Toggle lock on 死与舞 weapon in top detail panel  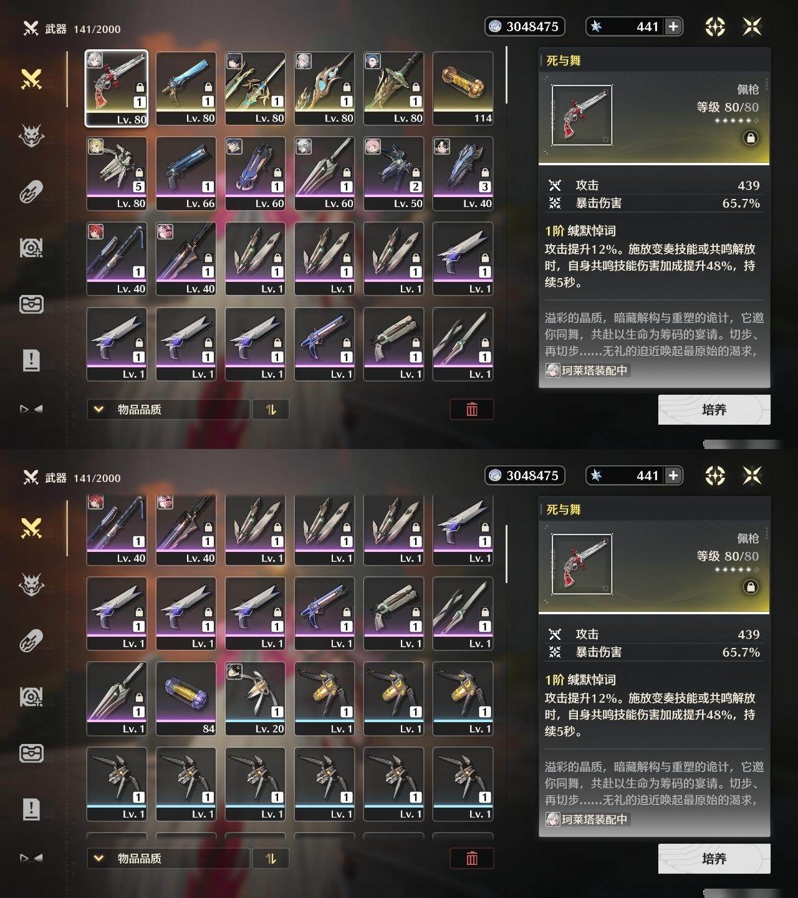(x=751, y=138)
